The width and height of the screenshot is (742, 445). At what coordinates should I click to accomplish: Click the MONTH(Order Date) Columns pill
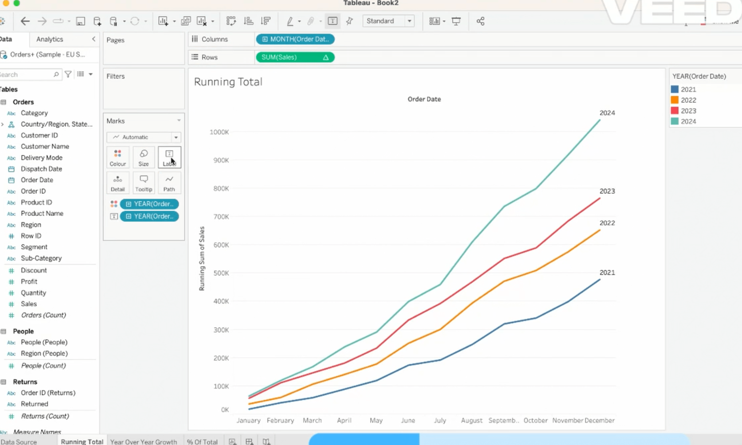(295, 39)
